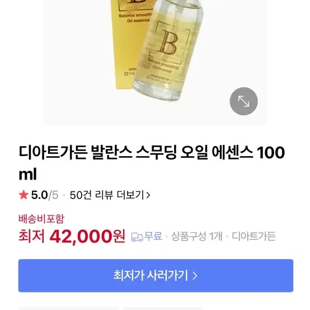Tap the partially visible second bottom gray button
This screenshot has height=310, width=310.
[x=163, y=309]
